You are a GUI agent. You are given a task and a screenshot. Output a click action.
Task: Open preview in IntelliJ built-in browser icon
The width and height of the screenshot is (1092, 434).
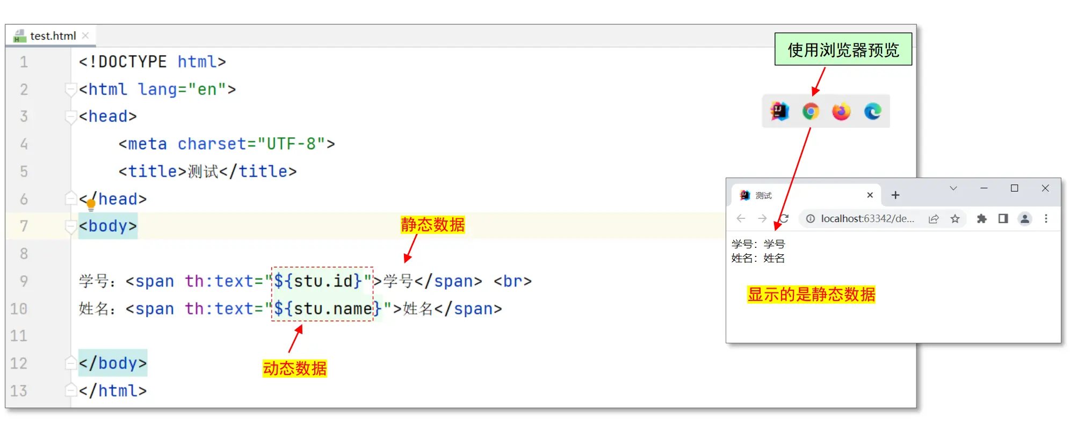pyautogui.click(x=779, y=112)
